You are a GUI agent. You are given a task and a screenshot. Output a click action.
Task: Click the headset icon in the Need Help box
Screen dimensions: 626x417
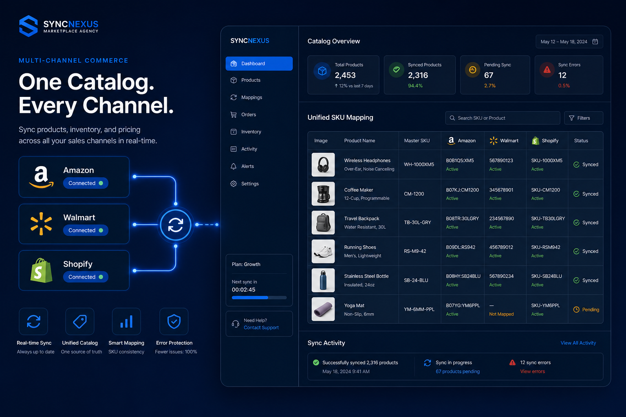point(236,324)
